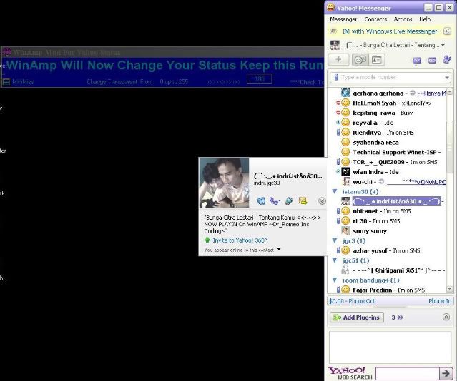
Task: Check Yahoo mail envelope icon
Action: [x=417, y=60]
